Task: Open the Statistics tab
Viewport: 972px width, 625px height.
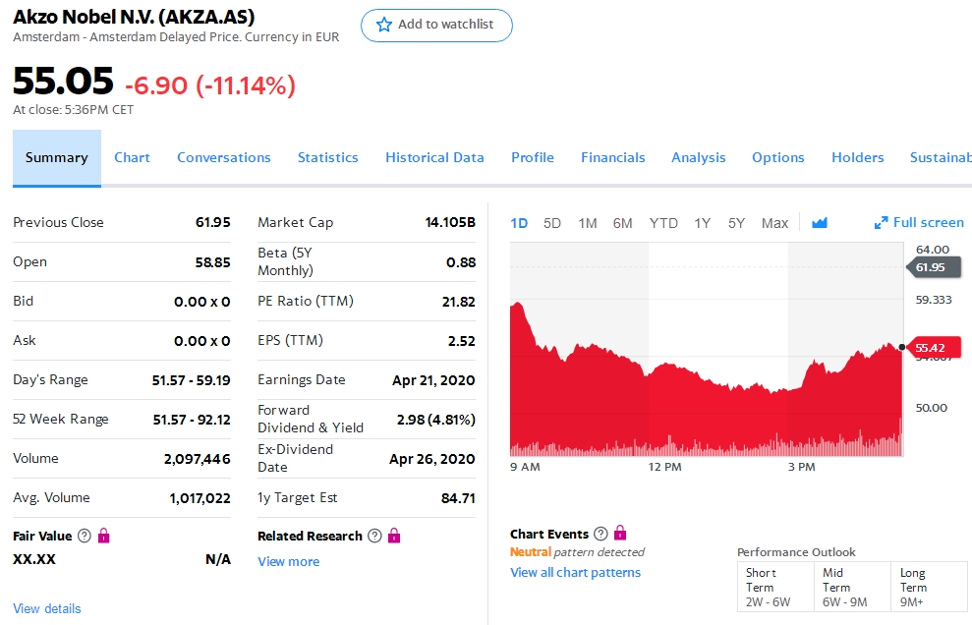Action: (x=327, y=157)
